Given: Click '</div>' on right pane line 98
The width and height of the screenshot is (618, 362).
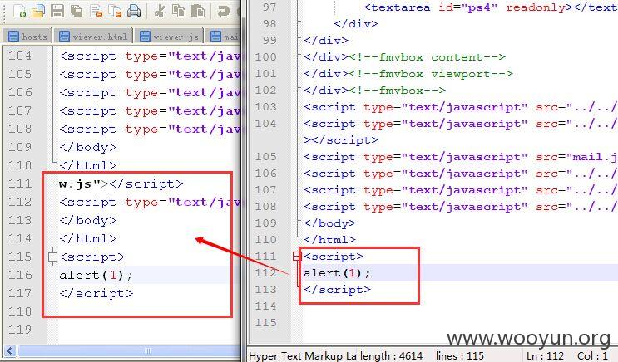Looking at the screenshot, I should (356, 23).
